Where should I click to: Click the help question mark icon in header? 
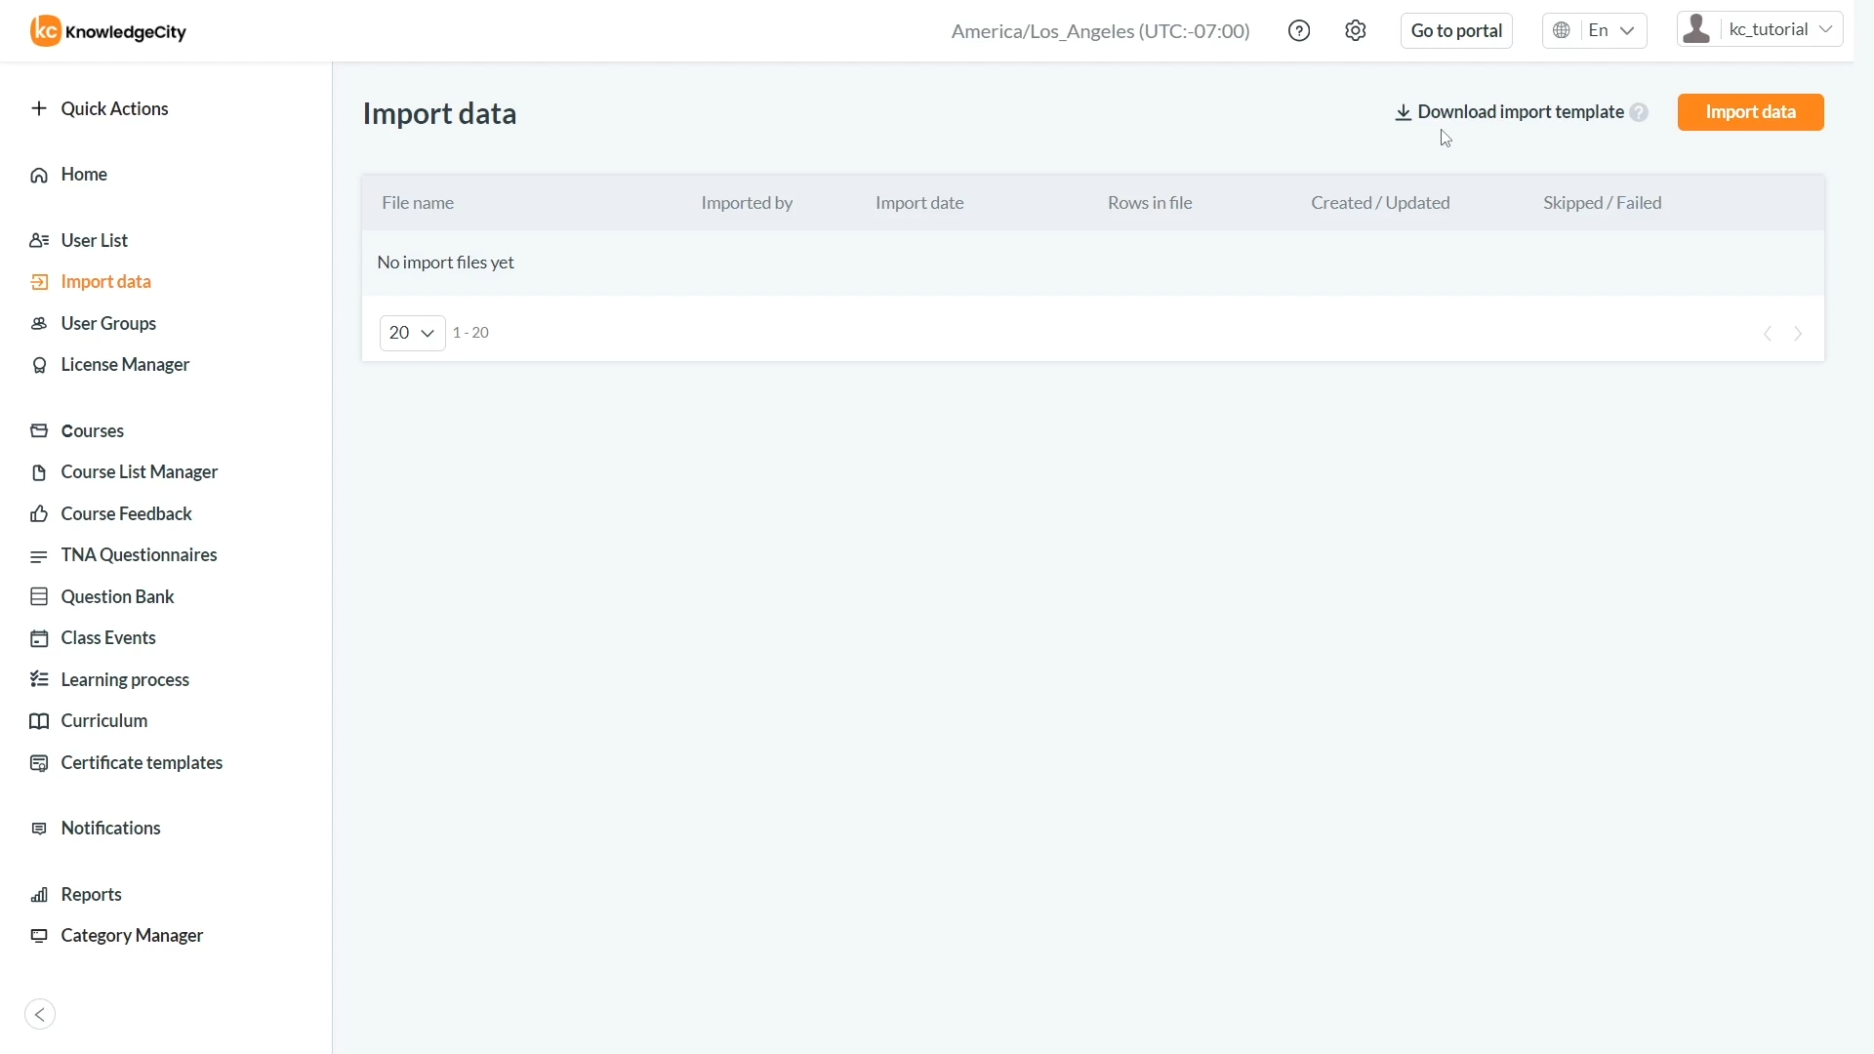pyautogui.click(x=1299, y=31)
